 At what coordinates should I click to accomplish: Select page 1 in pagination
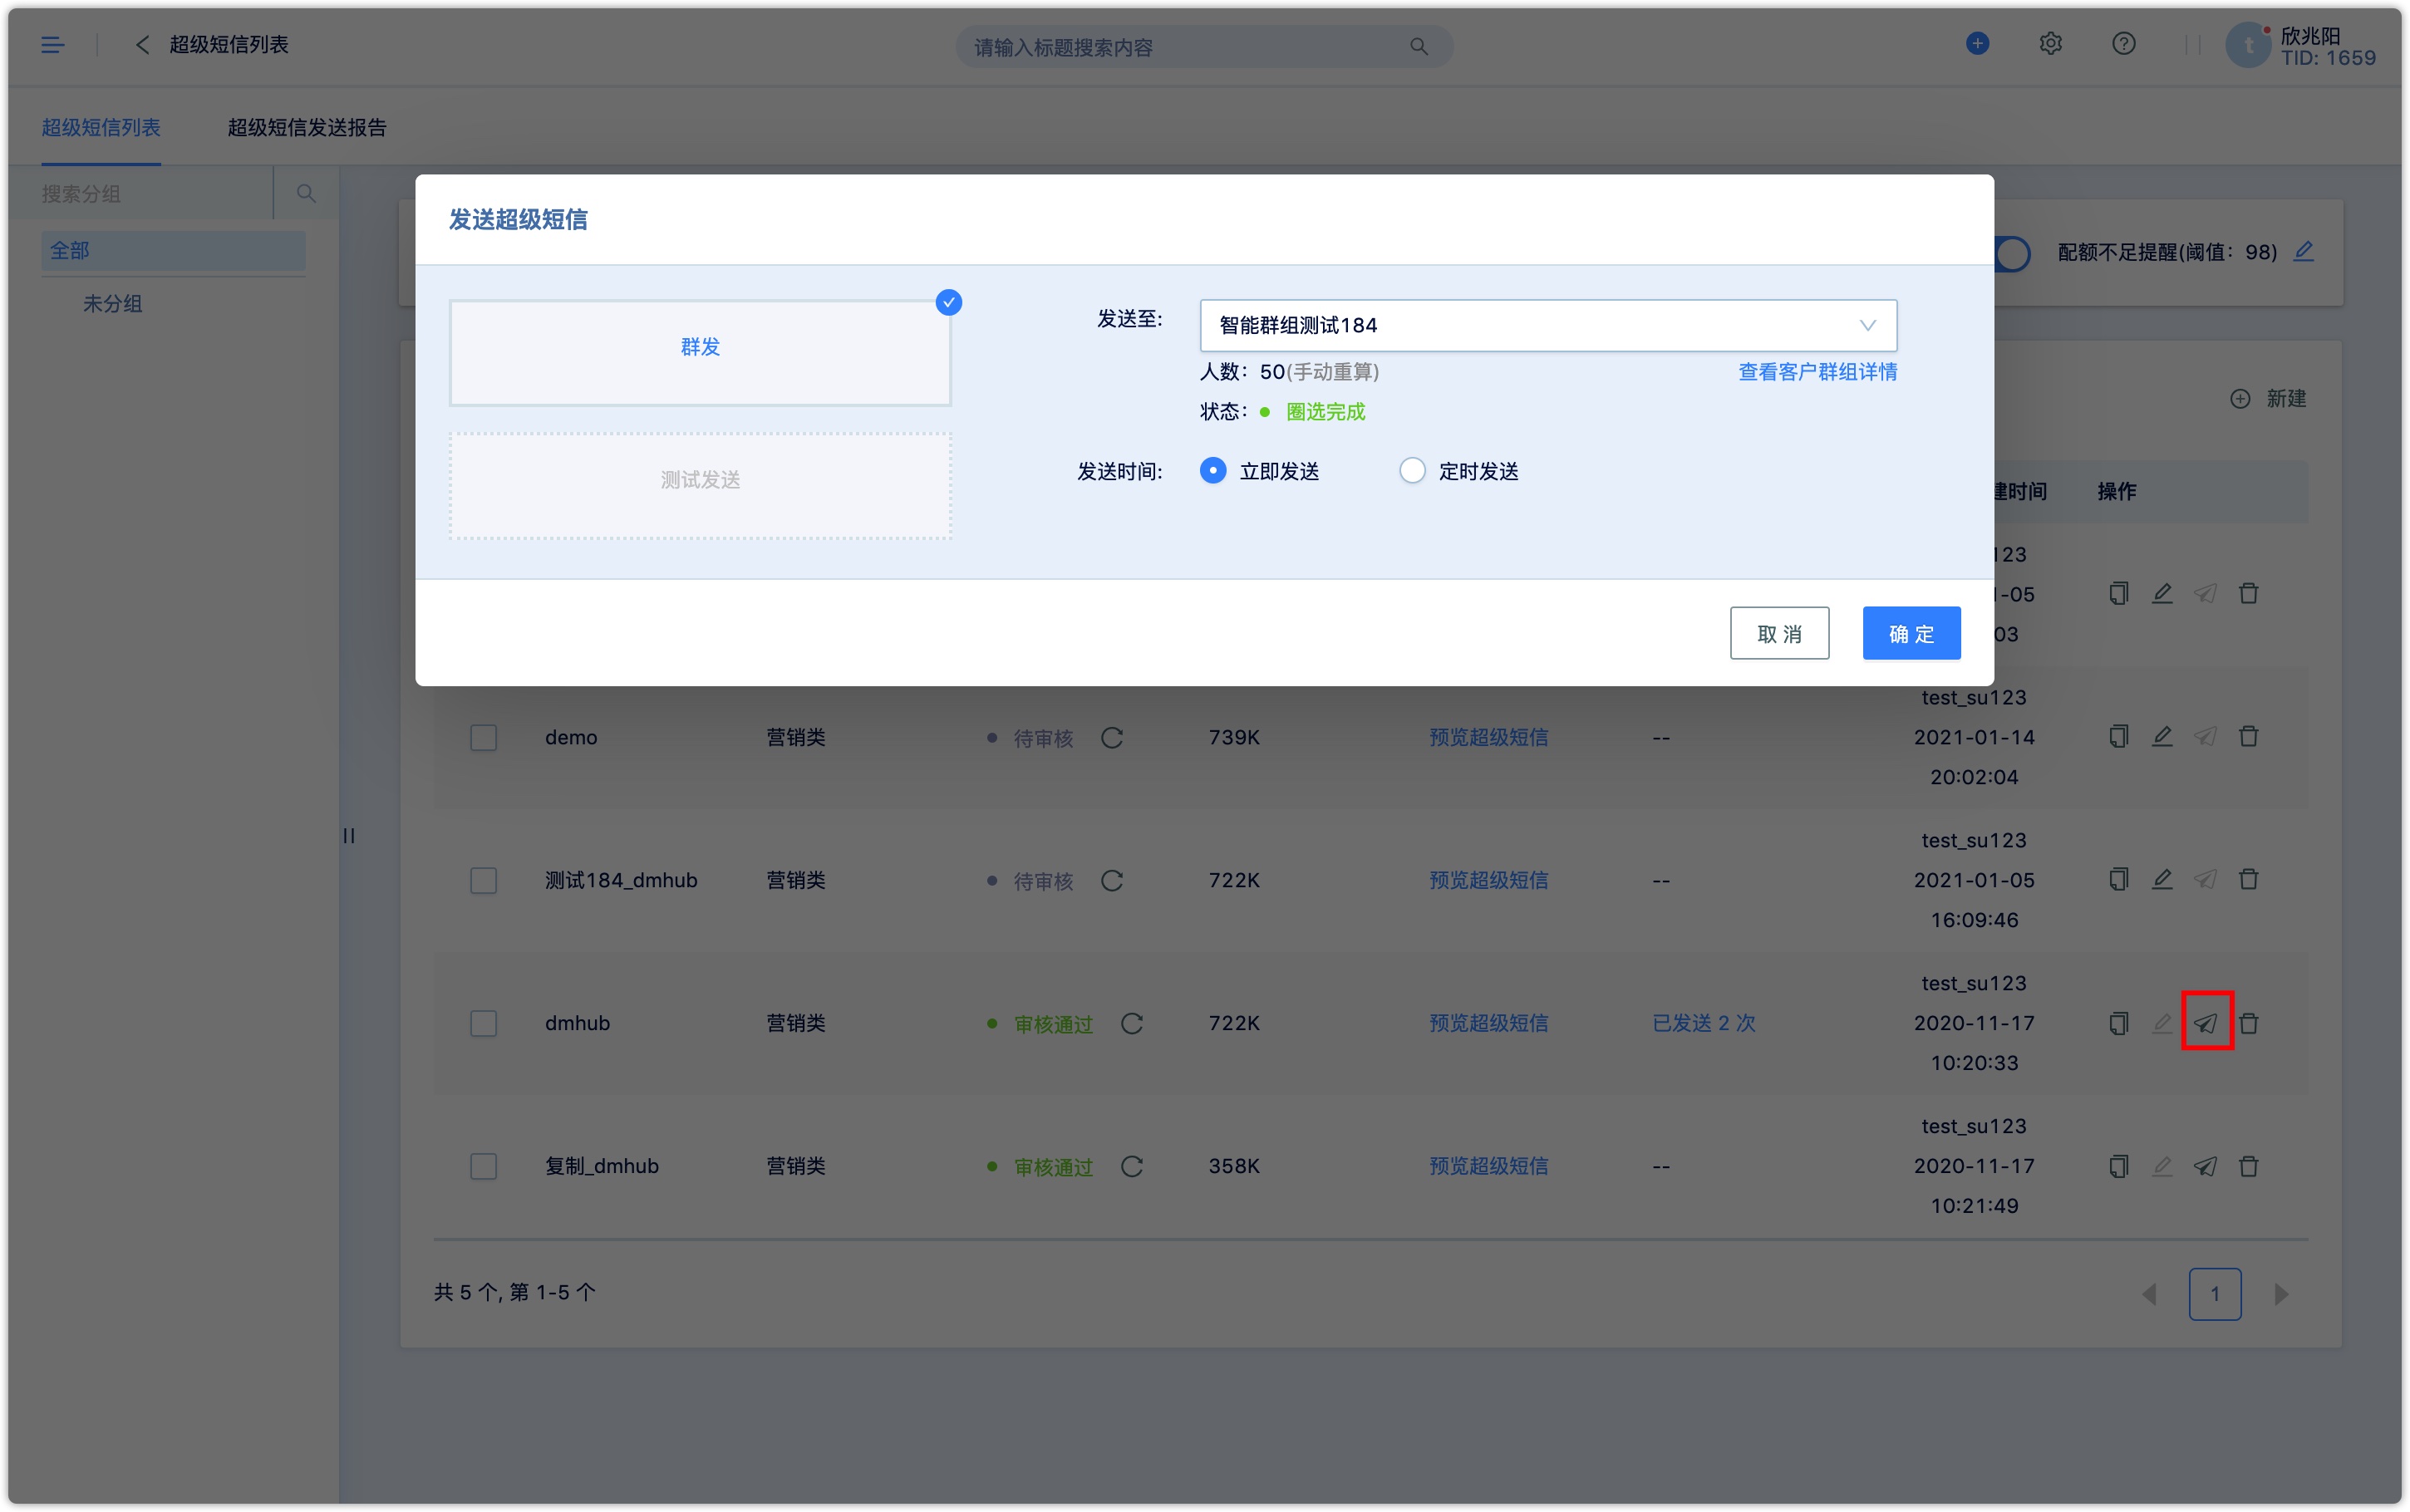click(x=2215, y=1295)
